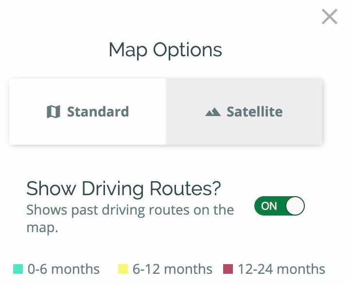Click the "Show Driving Routes?" heading
Image resolution: width=351 pixels, height=285 pixels.
123,188
